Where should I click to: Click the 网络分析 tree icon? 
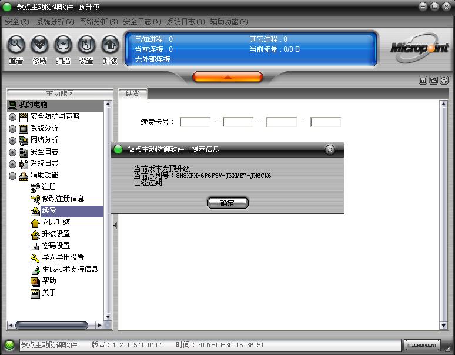[x=24, y=140]
